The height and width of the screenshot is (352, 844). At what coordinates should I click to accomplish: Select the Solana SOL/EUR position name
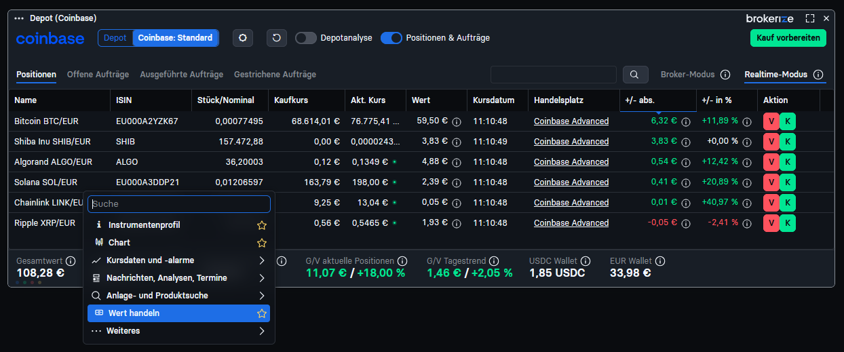tap(45, 182)
